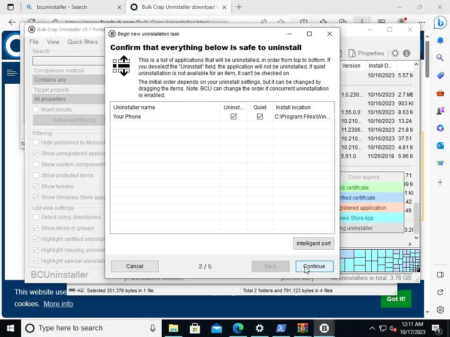Click the BCU Properties toolbar button
The width and height of the screenshot is (450, 337).
pyautogui.click(x=366, y=53)
